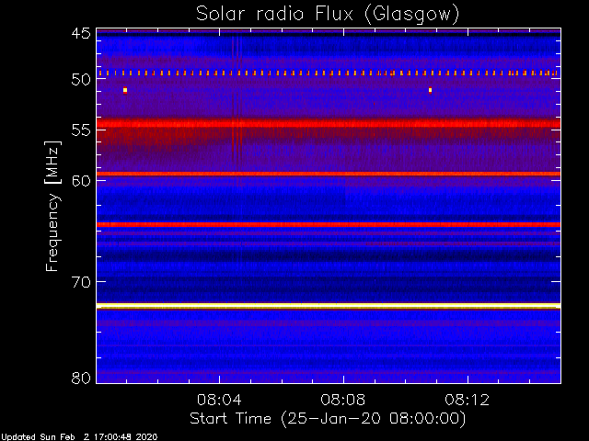
Task: Click the 55 frequency tick label
Action: coord(81,130)
